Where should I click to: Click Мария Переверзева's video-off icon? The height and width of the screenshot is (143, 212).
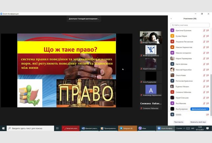(208, 59)
